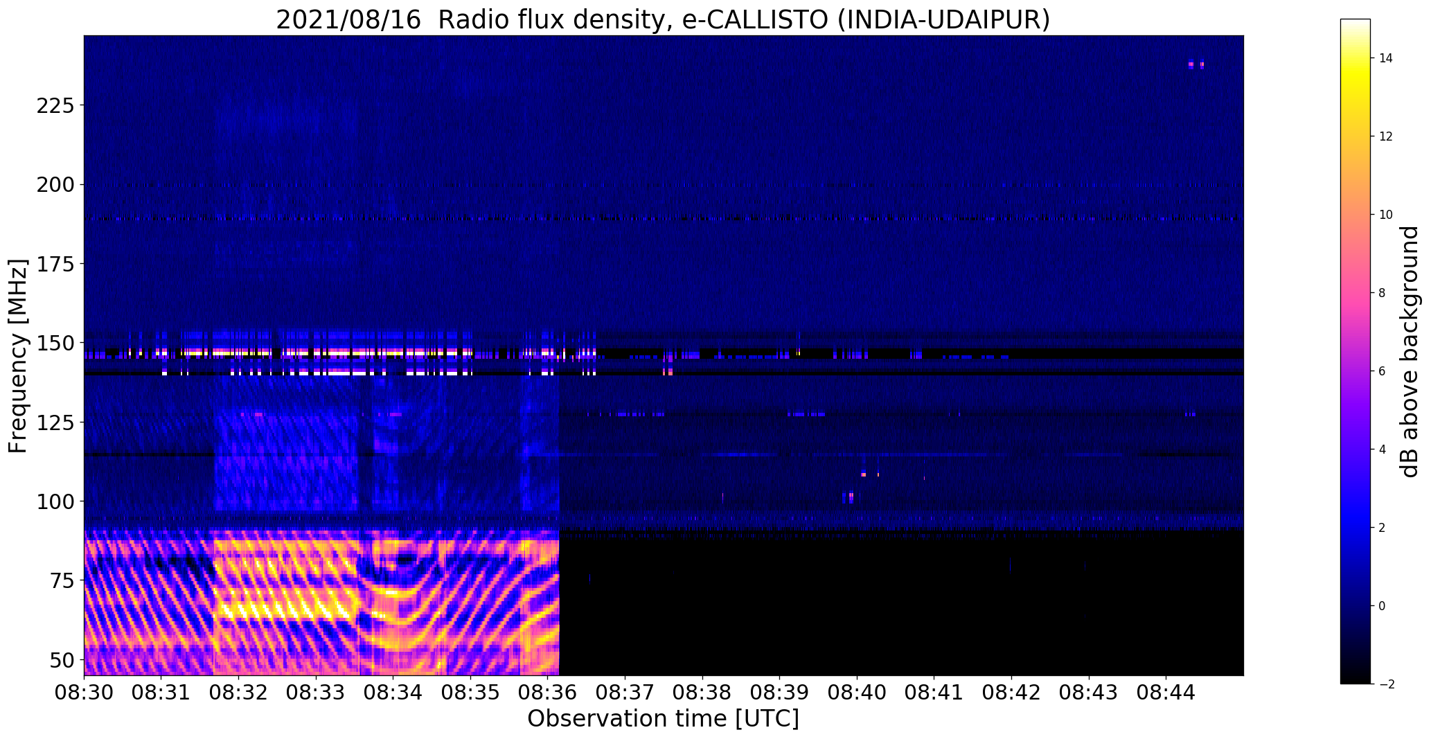1431x739 pixels.
Task: Click the 08:33 time tick label
Action: click(316, 693)
